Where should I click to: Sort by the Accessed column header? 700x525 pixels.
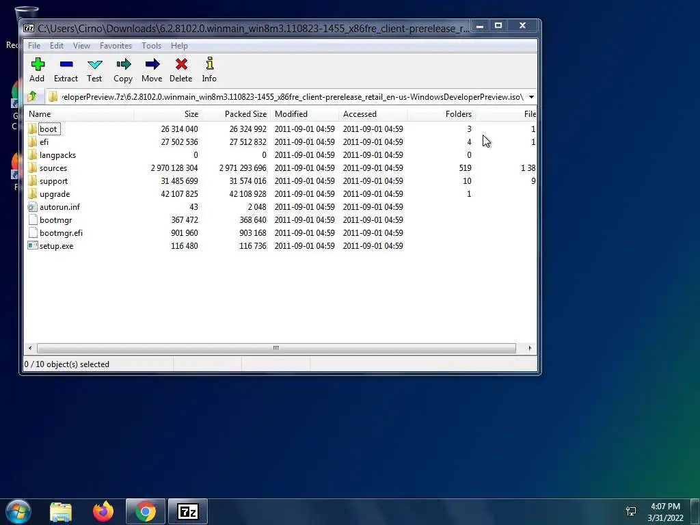[373, 114]
